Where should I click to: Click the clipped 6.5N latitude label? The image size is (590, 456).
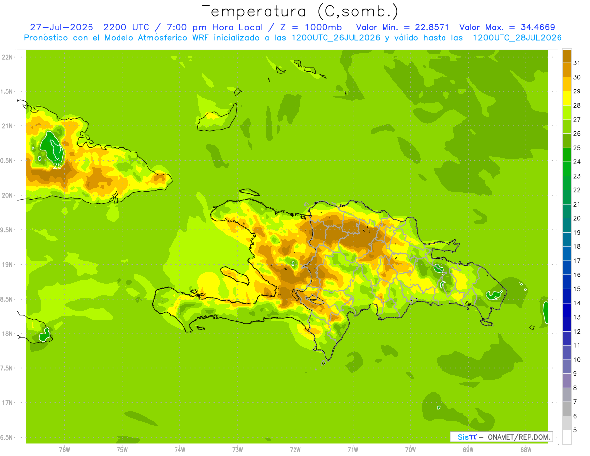tap(7, 437)
